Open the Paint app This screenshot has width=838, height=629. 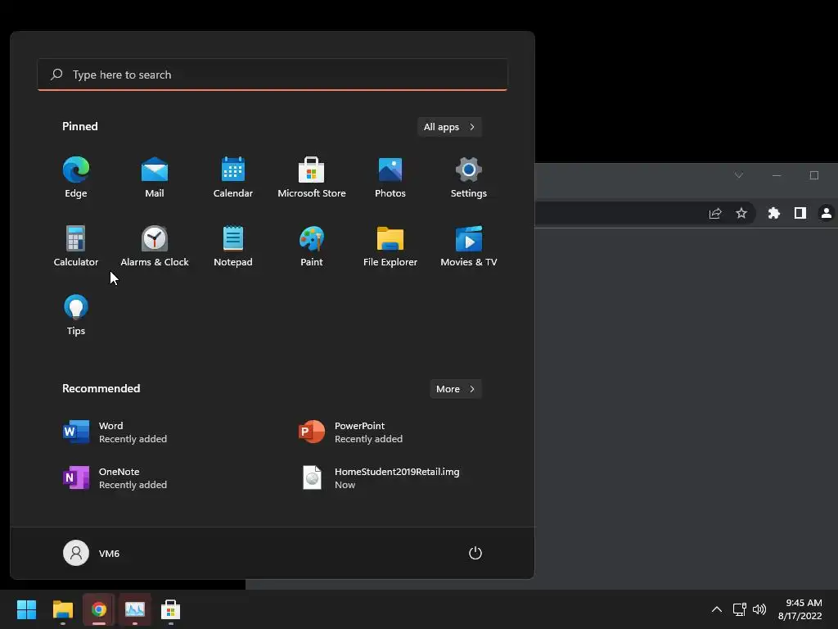[312, 246]
